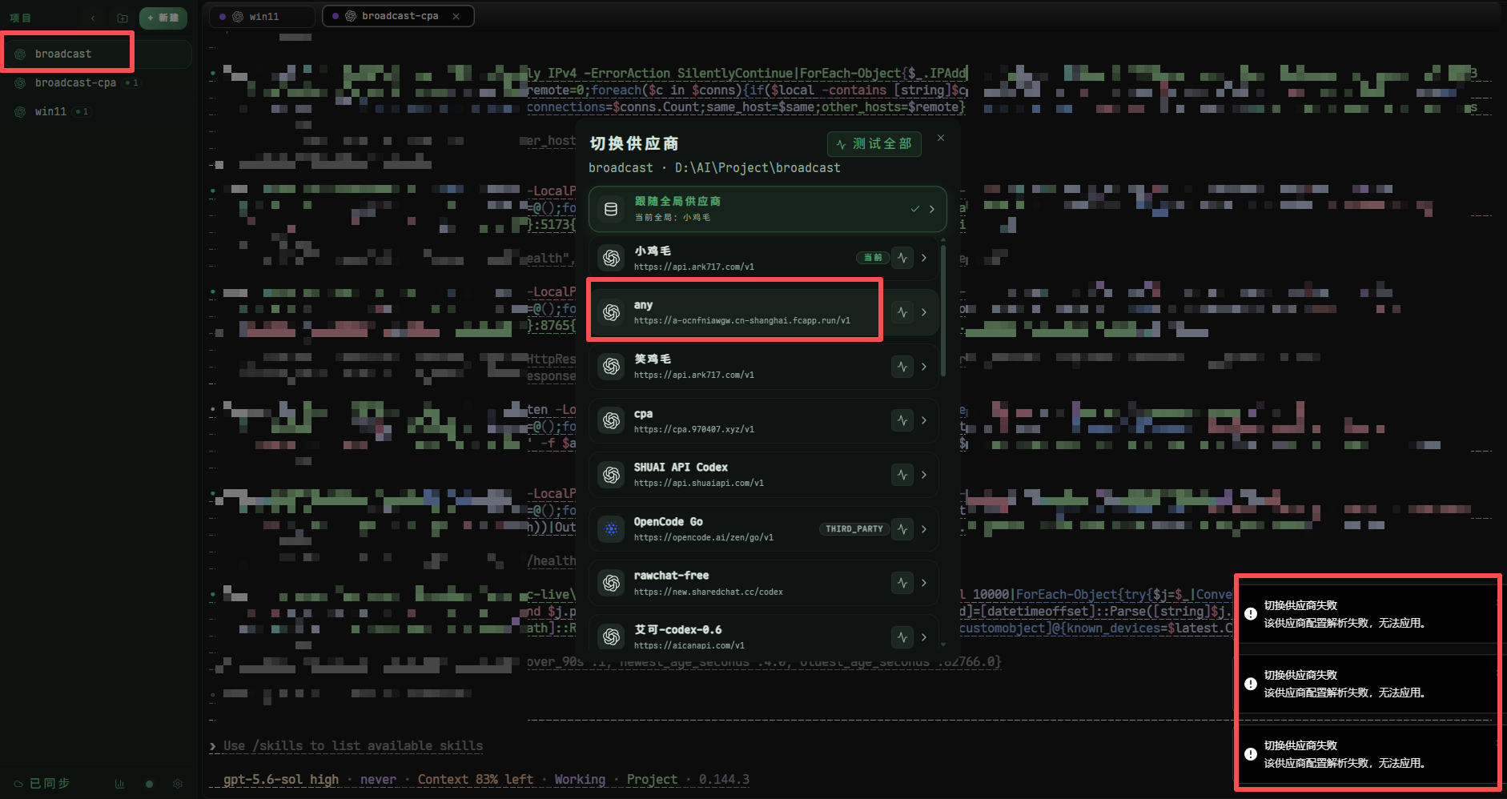Click the OpenAI logo of 艾可-codex-0.6
This screenshot has width=1507, height=799.
(x=612, y=636)
